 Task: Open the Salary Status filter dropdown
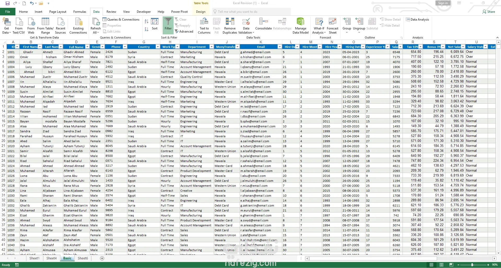(x=485, y=47)
